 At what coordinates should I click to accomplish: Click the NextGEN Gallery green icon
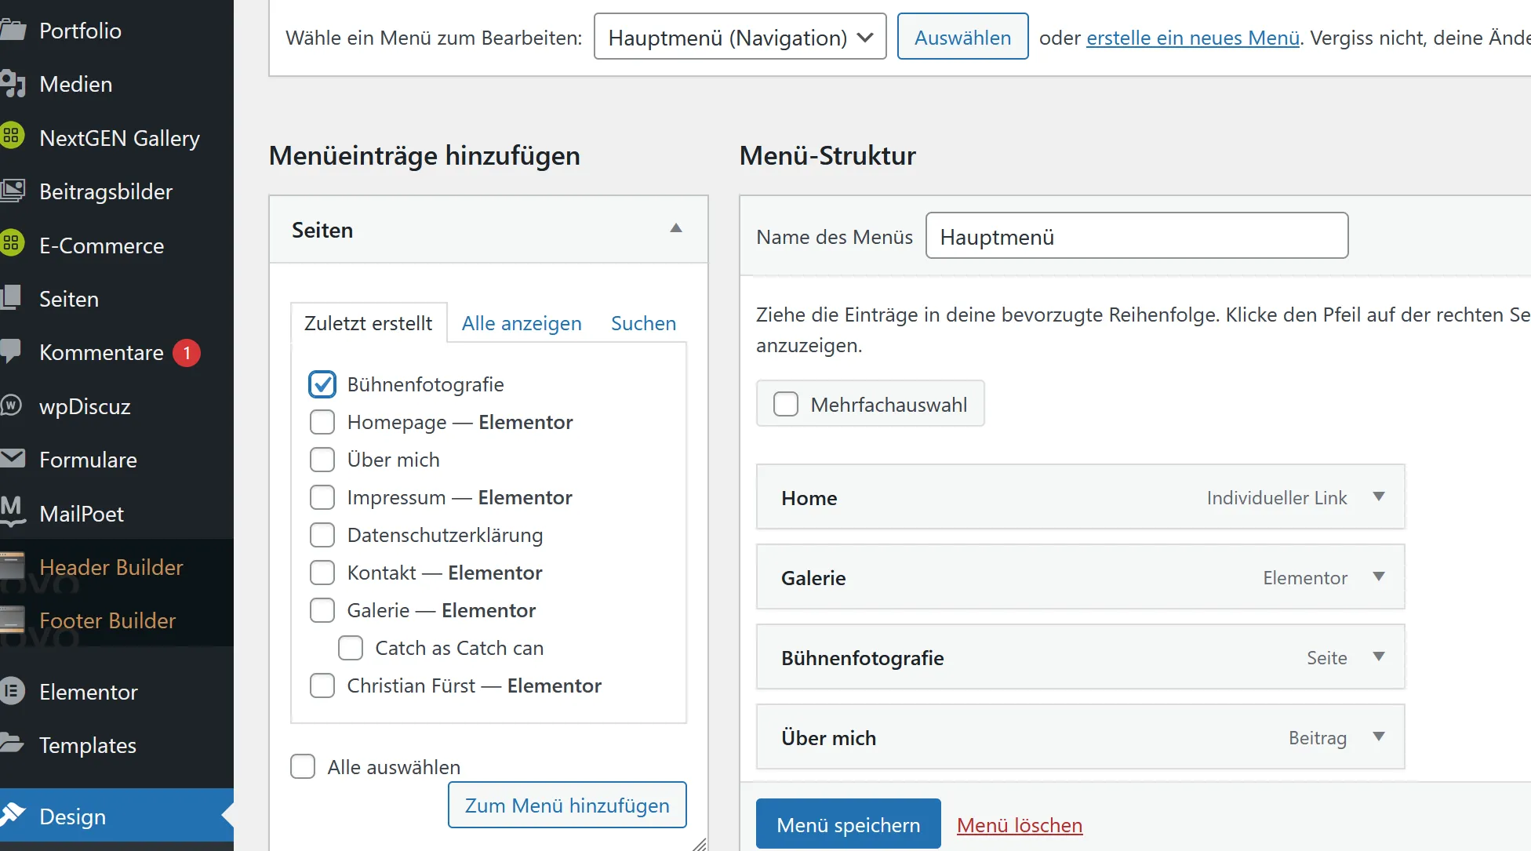tap(11, 136)
